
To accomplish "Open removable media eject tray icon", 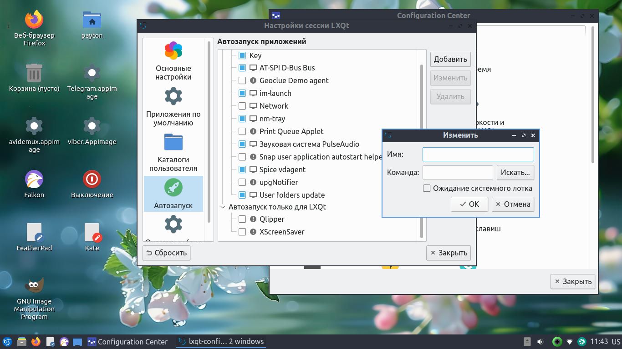I will coord(527,342).
